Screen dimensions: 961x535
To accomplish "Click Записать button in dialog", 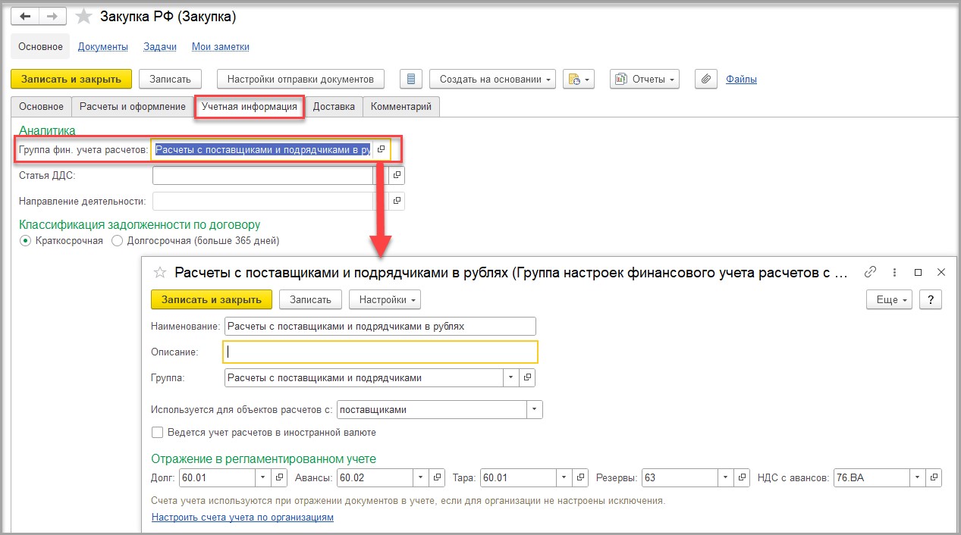I will [x=311, y=299].
